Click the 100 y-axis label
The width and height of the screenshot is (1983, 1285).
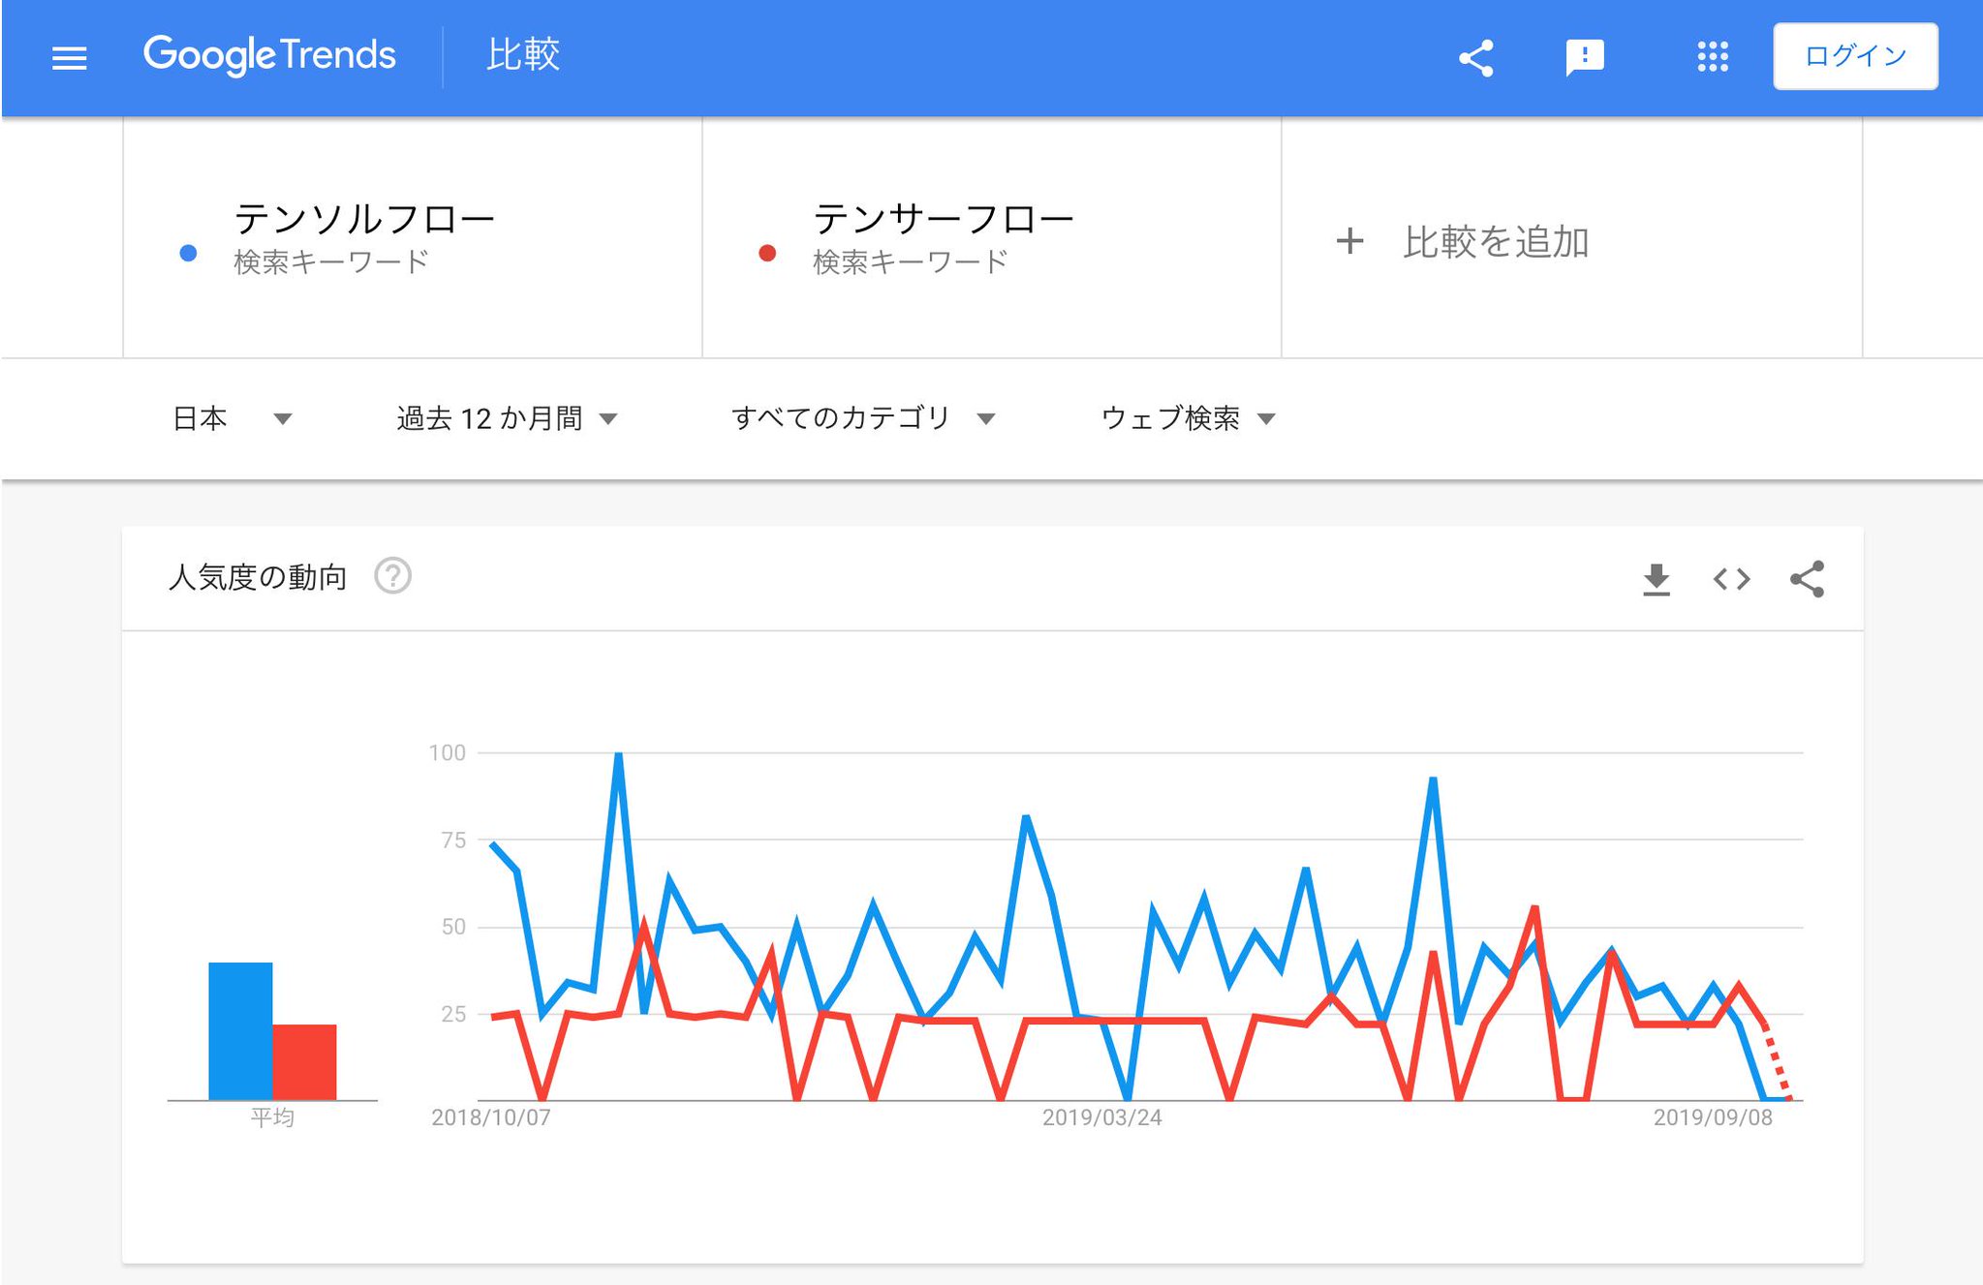(448, 752)
